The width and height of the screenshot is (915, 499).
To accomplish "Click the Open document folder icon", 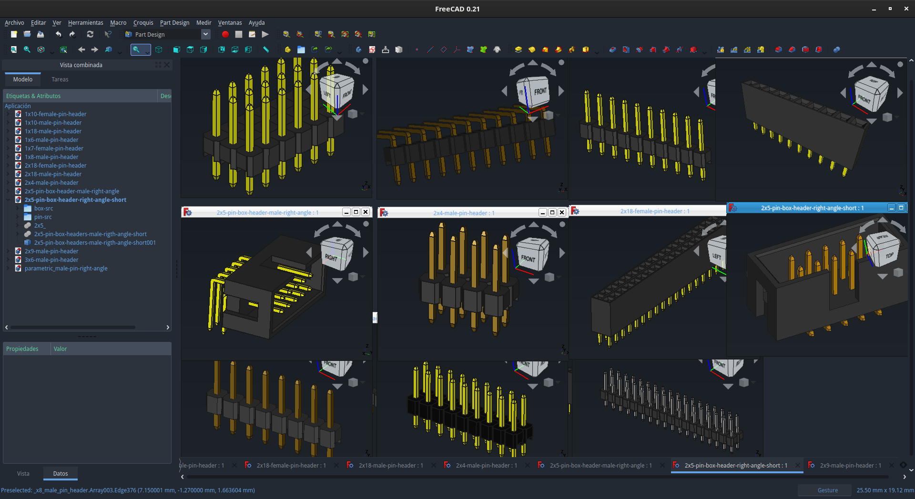I will click(27, 34).
